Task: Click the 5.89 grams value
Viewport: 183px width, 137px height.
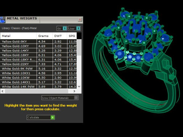Action: tap(42, 87)
